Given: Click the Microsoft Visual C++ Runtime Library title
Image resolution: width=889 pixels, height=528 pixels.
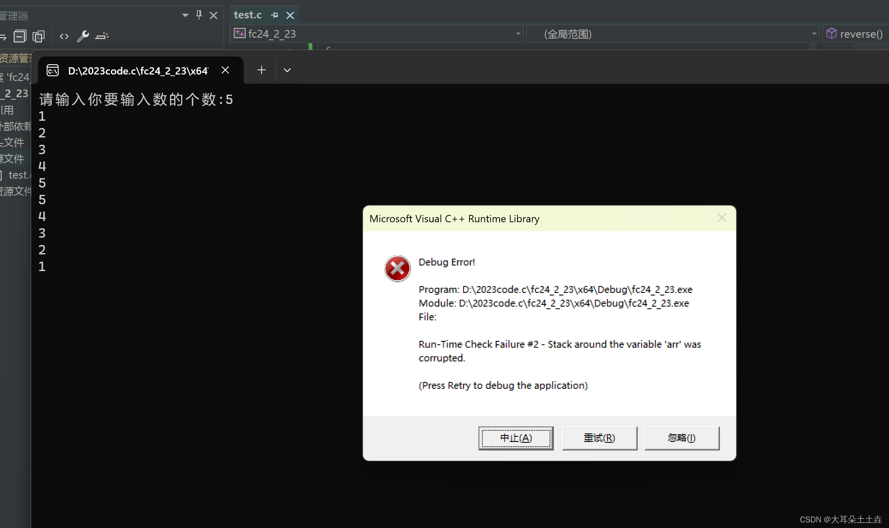Looking at the screenshot, I should point(454,219).
